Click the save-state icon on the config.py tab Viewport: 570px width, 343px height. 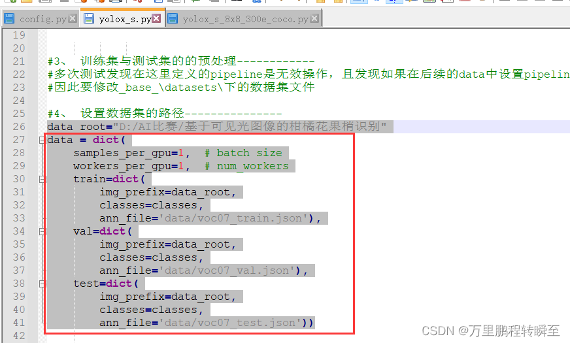click(9, 18)
